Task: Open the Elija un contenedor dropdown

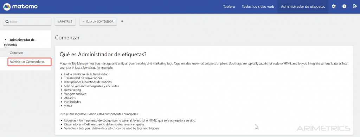Action: click(98, 21)
